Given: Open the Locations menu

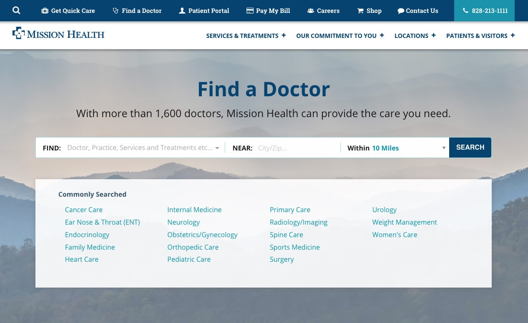Looking at the screenshot, I should click(411, 36).
